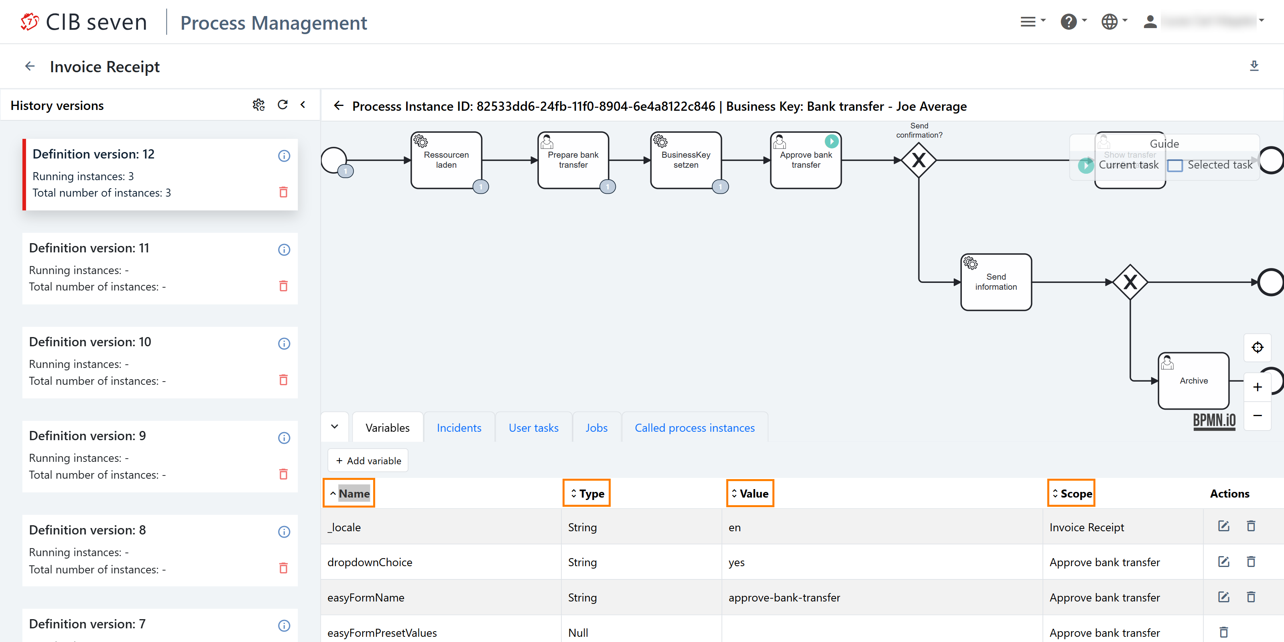
Task: Delete Definition version 12
Action: (283, 192)
